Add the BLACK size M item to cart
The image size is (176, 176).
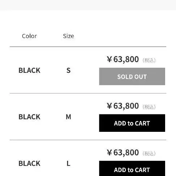coord(132,123)
